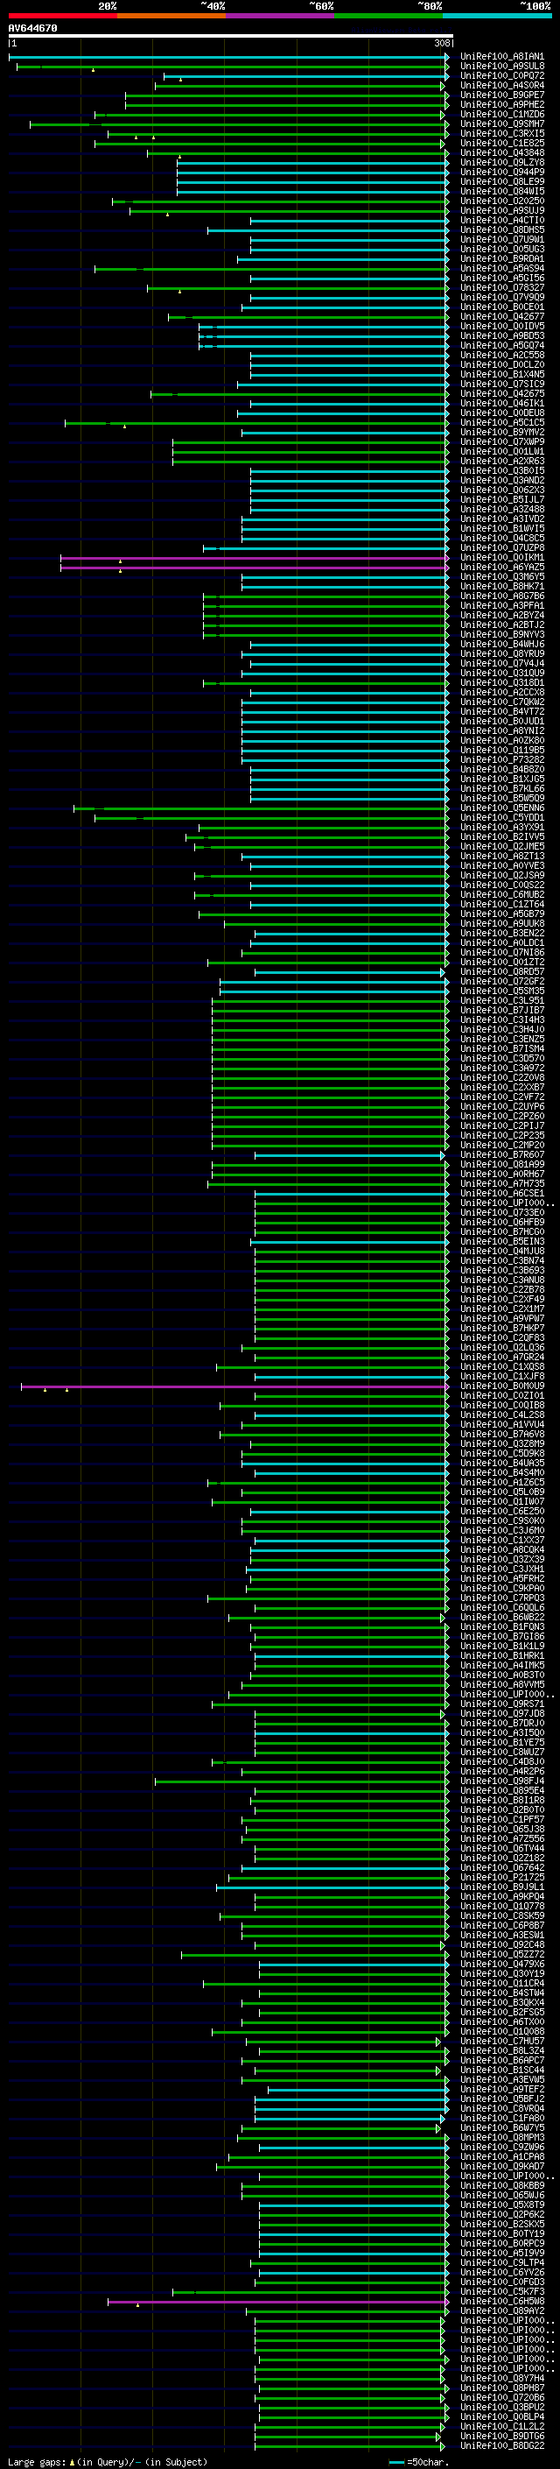Click the cyan ~100% identity legend bar
Image resolution: width=560 pixels, height=2469 pixels.
[x=498, y=16]
